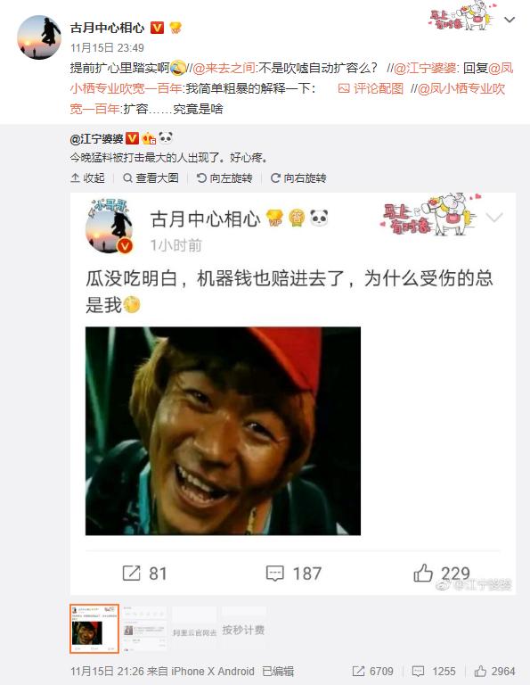Image resolution: width=530 pixels, height=685 pixels.
Task: Click the VIP crown badge beside the top username
Action: pyautogui.click(x=175, y=28)
